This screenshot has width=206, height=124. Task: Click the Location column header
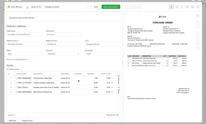(x=78, y=74)
